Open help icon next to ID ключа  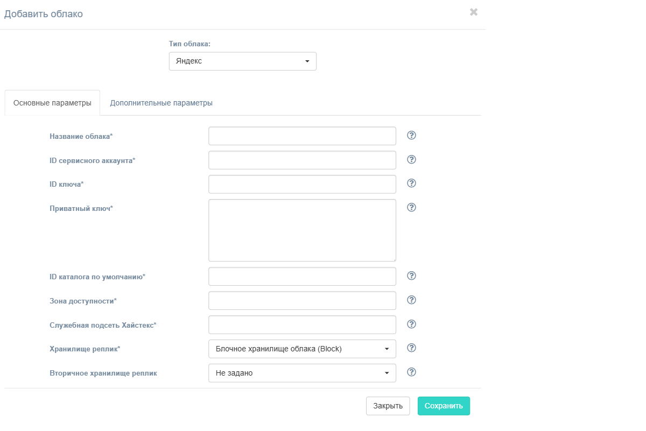pyautogui.click(x=412, y=183)
